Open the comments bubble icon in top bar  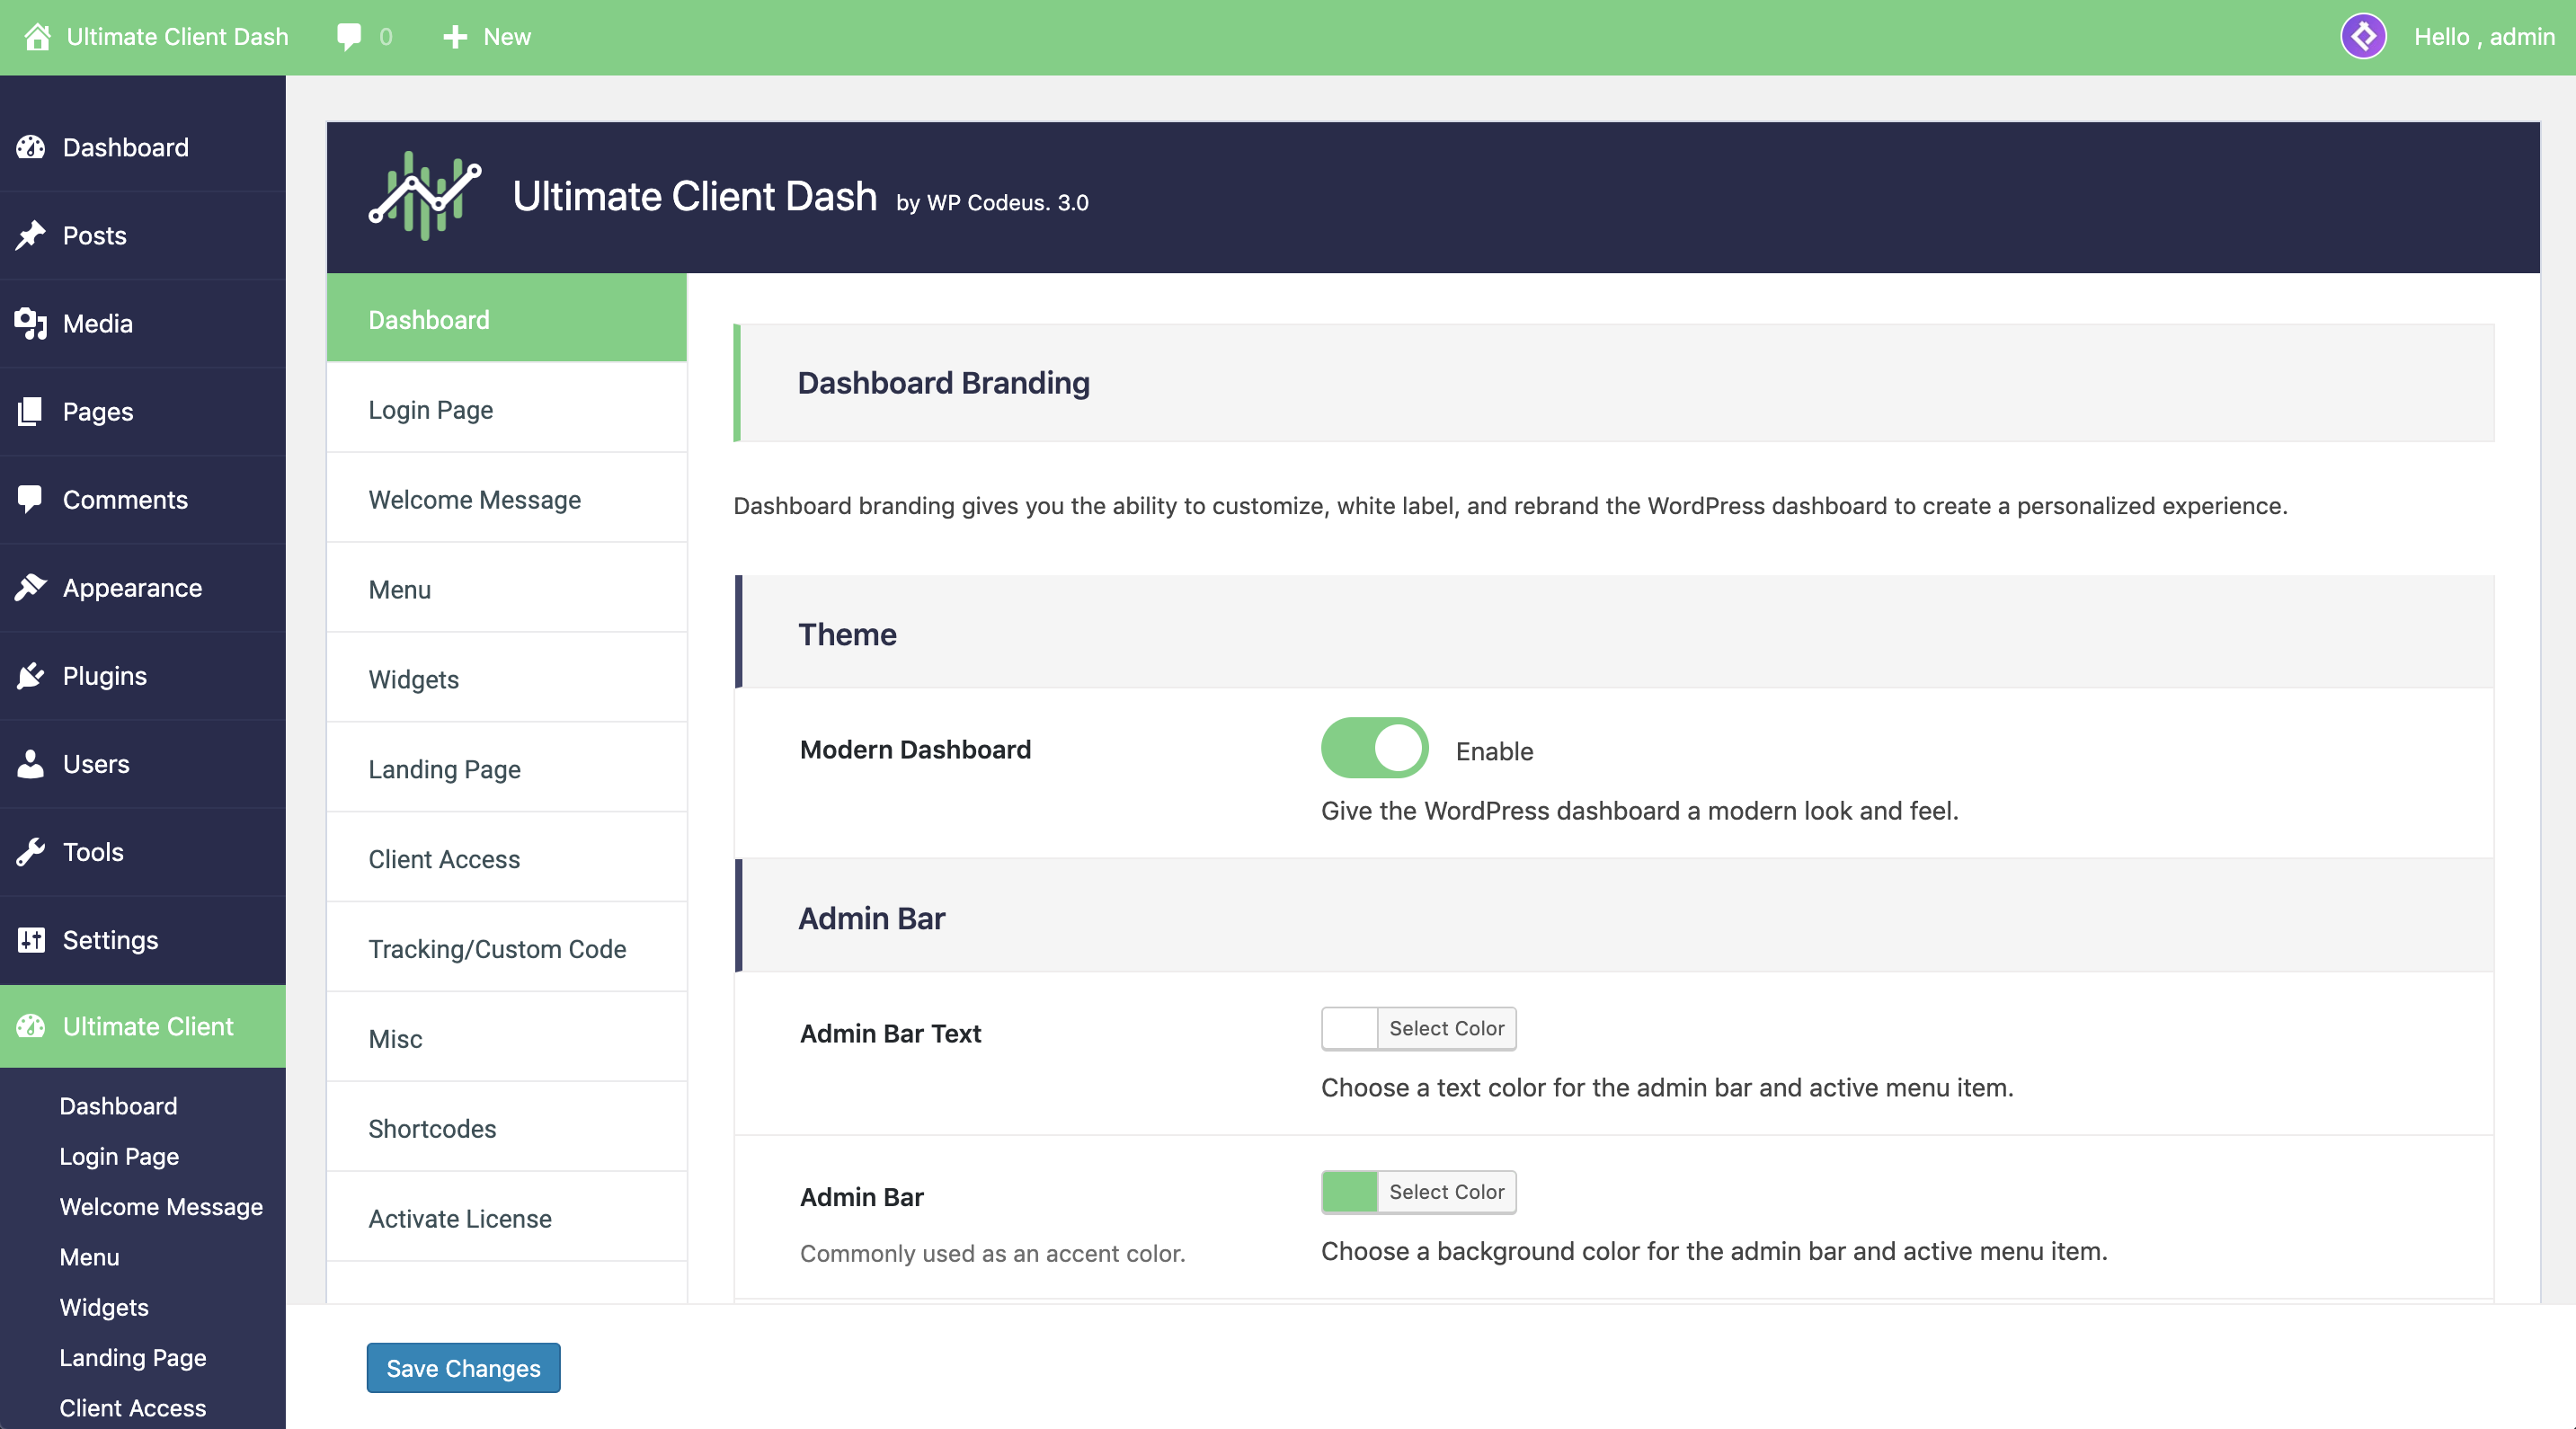pyautogui.click(x=349, y=37)
